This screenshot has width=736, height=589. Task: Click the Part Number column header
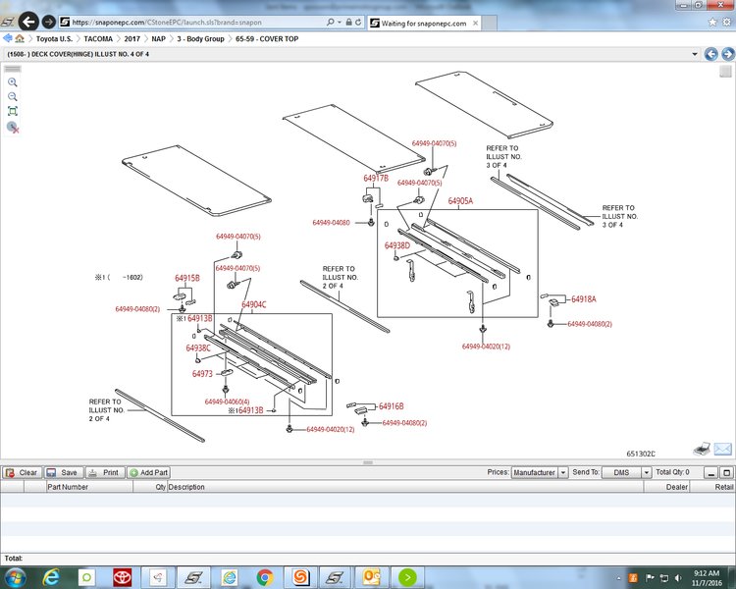point(89,487)
